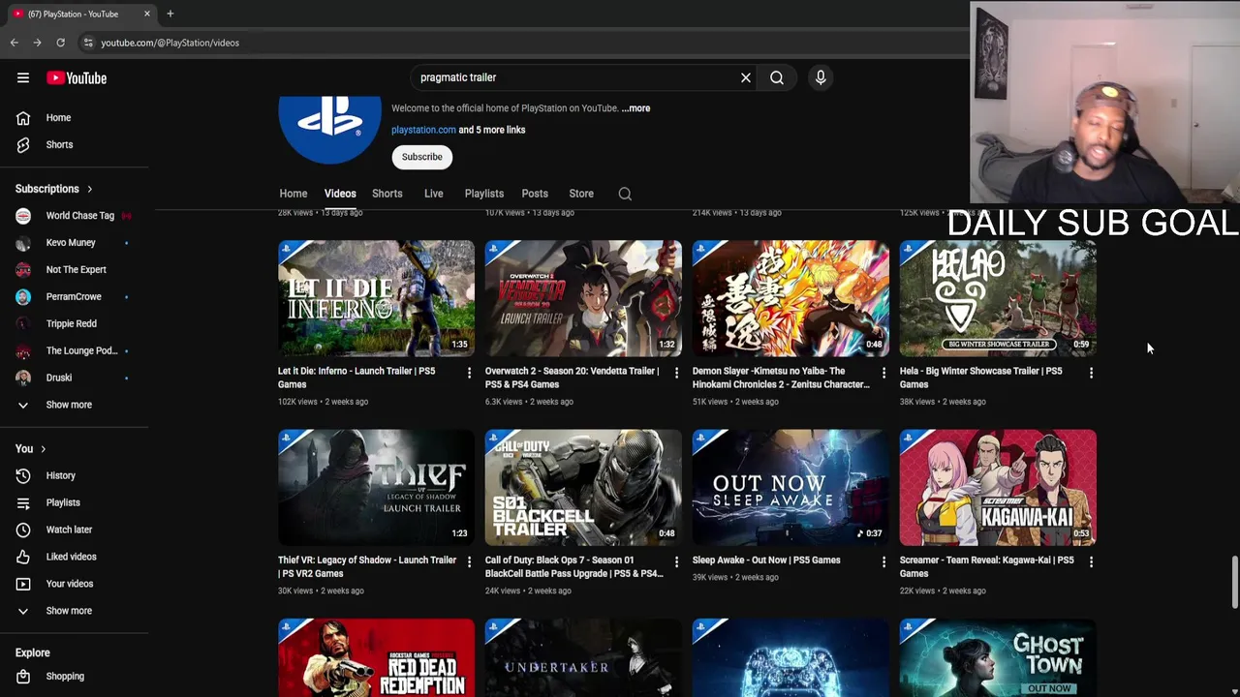
Task: Open options for Let it Die: Inferno video
Action: click(469, 373)
